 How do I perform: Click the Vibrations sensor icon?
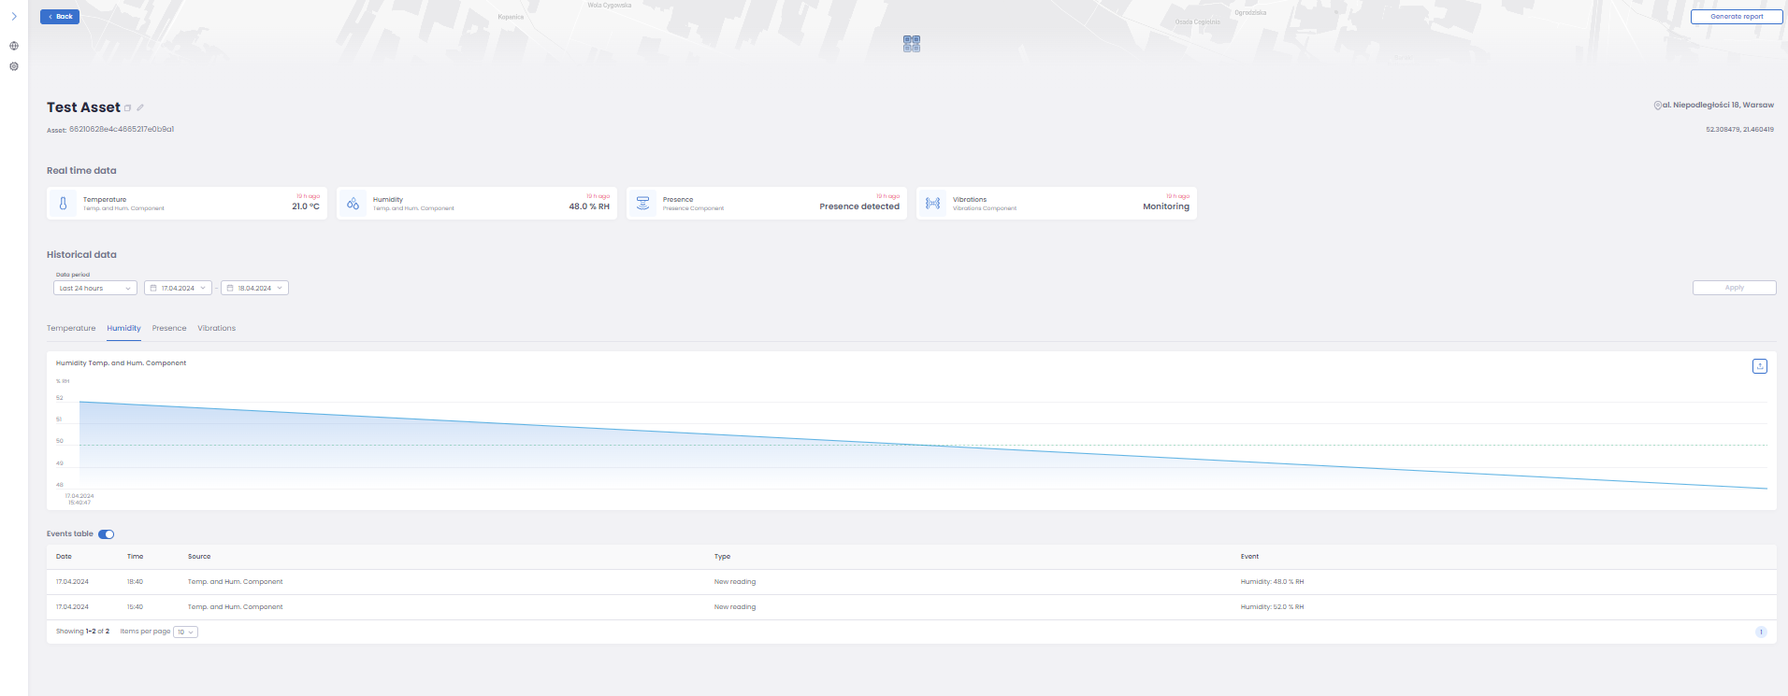tap(932, 204)
